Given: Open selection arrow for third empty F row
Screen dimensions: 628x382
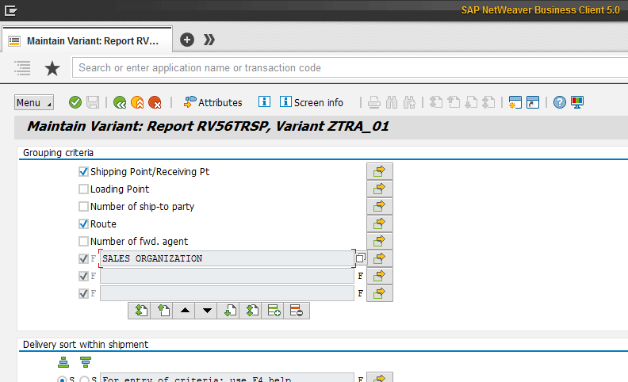Looking at the screenshot, I should click(379, 293).
